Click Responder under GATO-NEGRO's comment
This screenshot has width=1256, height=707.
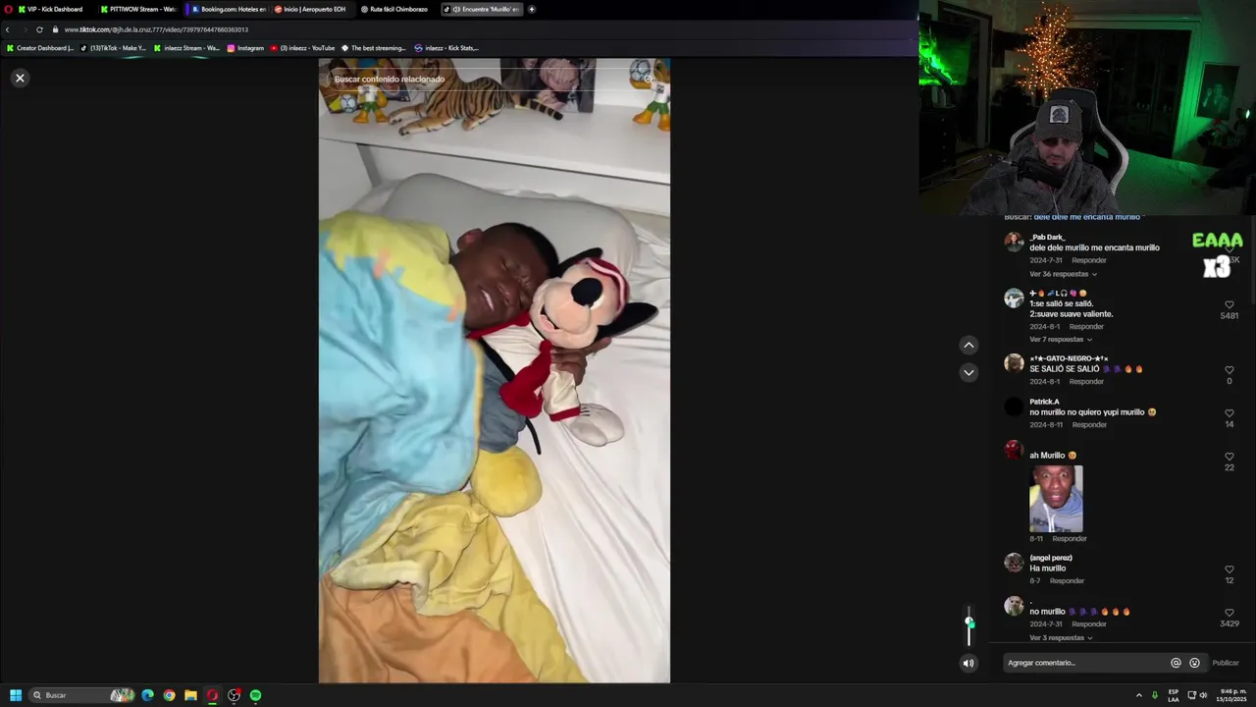[x=1085, y=381]
